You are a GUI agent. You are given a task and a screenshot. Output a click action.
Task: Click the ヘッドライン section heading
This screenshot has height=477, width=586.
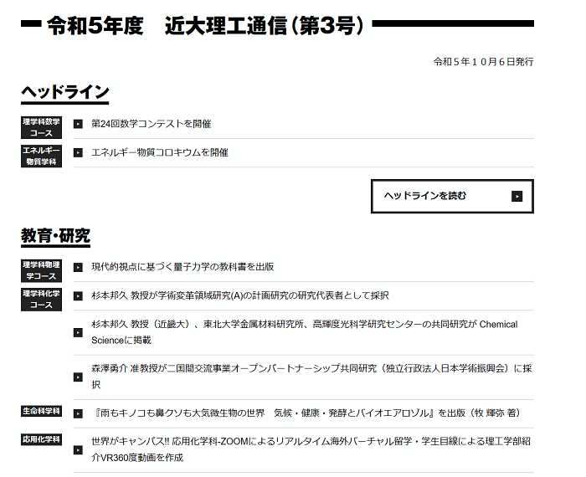(65, 93)
